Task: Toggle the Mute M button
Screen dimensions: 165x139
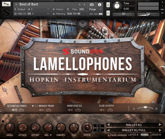Action: pyautogui.click(x=108, y=13)
